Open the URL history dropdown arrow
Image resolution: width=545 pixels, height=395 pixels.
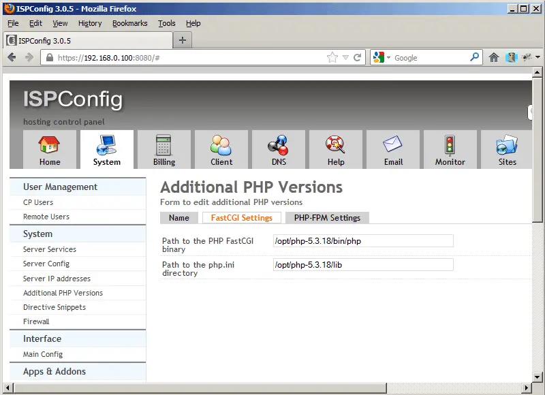[x=345, y=58]
